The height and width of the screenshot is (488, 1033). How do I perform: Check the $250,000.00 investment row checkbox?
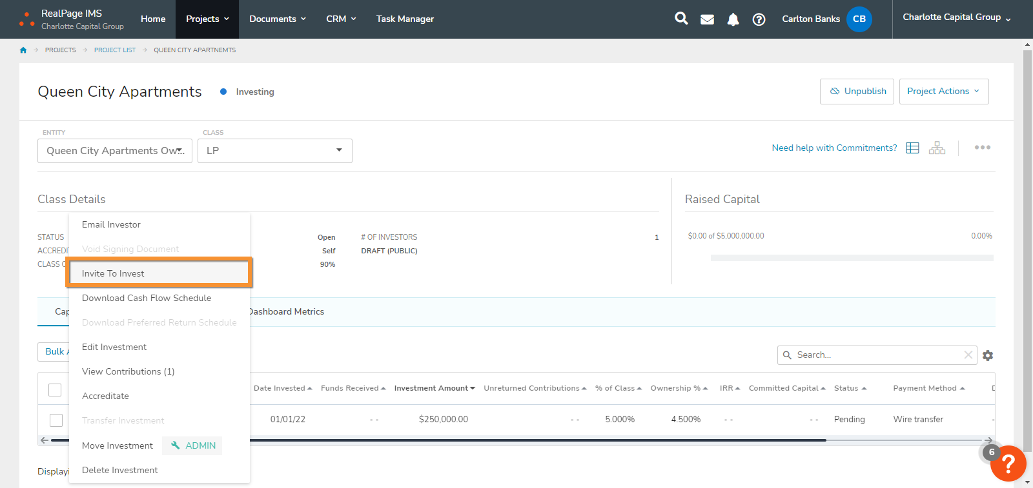tap(56, 420)
